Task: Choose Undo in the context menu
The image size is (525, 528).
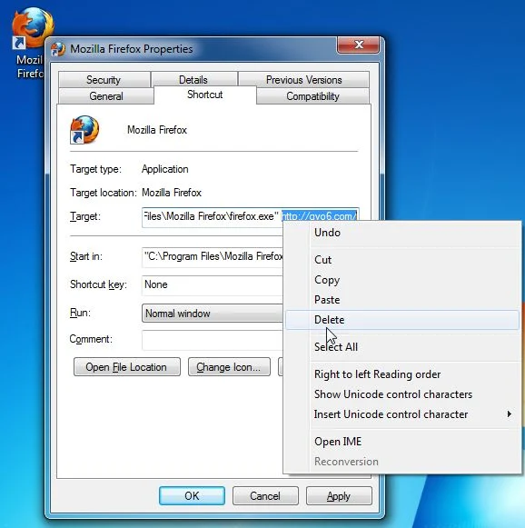Action: click(402, 233)
